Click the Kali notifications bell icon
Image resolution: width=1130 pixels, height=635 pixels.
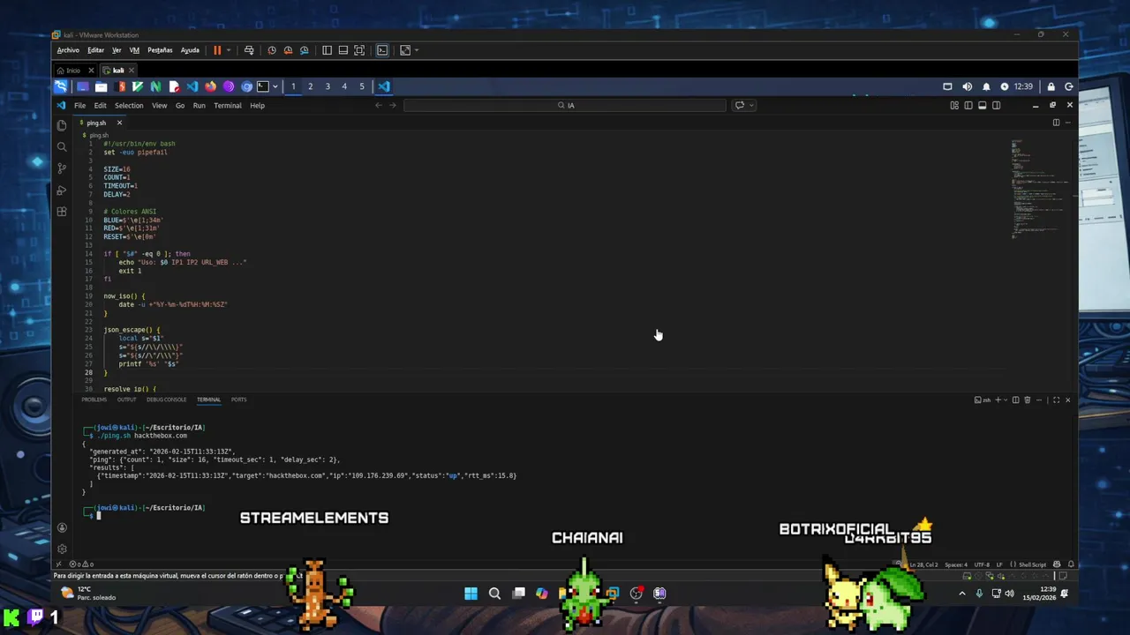click(x=986, y=86)
